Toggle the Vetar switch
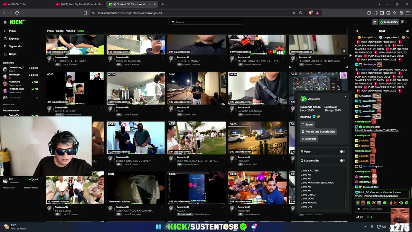This screenshot has width=412, height=232. coord(342,151)
